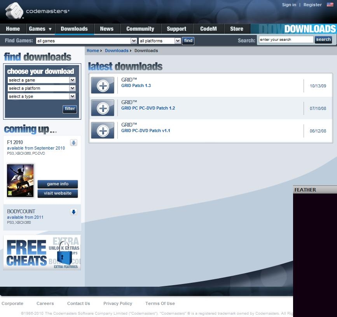Click 'available from 2011' text

pyautogui.click(x=25, y=217)
